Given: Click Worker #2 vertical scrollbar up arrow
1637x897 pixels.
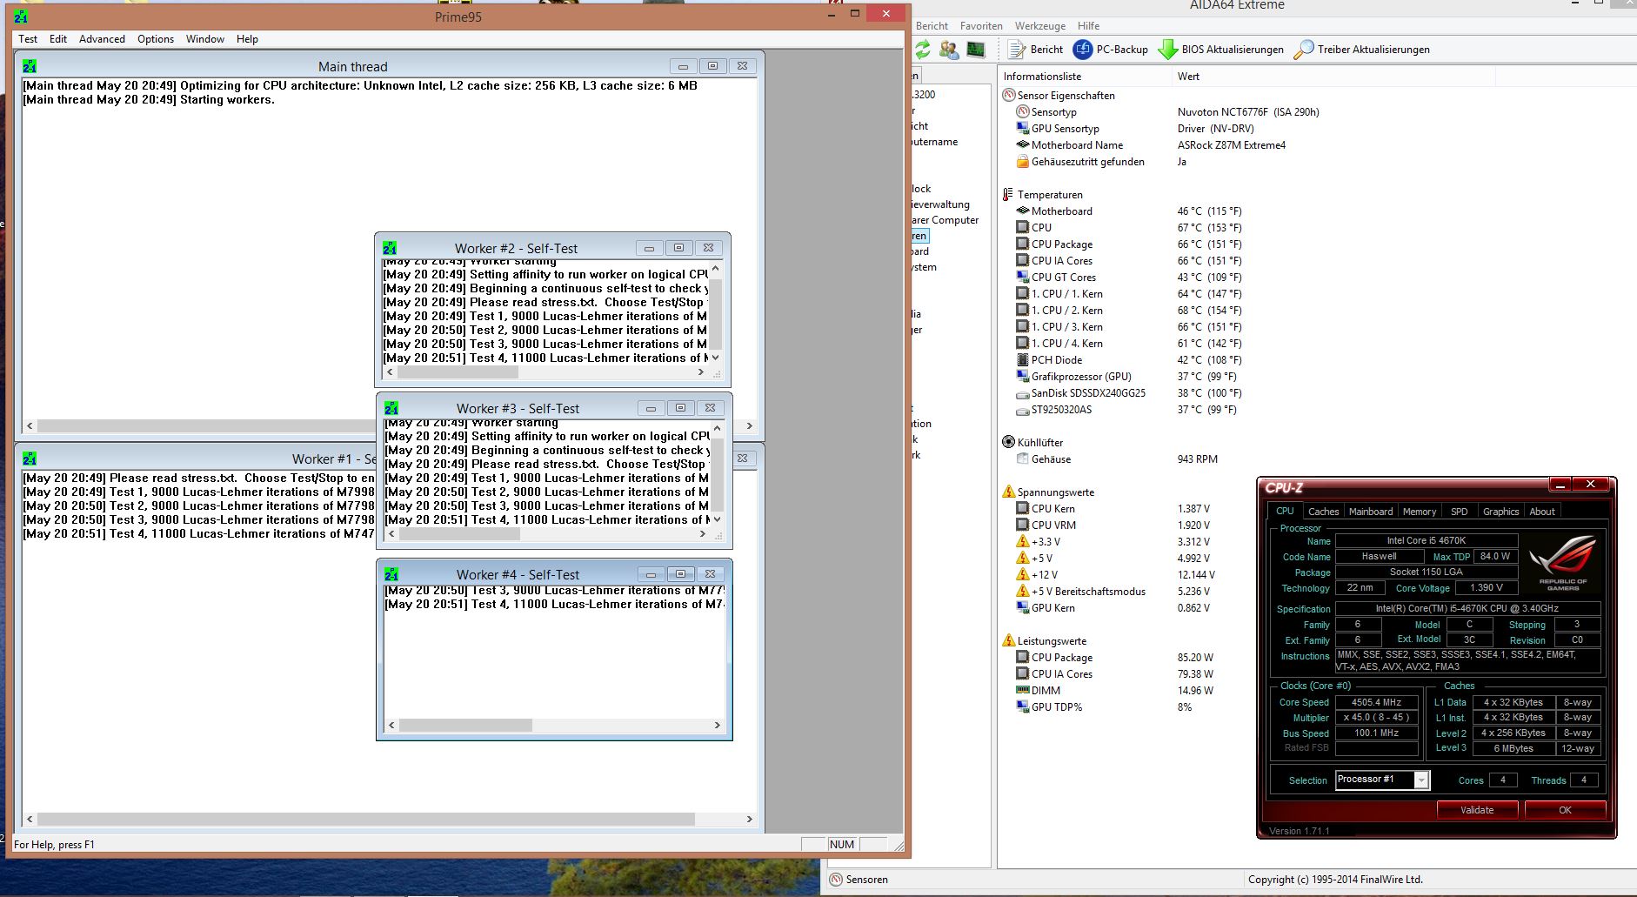Looking at the screenshot, I should [716, 270].
